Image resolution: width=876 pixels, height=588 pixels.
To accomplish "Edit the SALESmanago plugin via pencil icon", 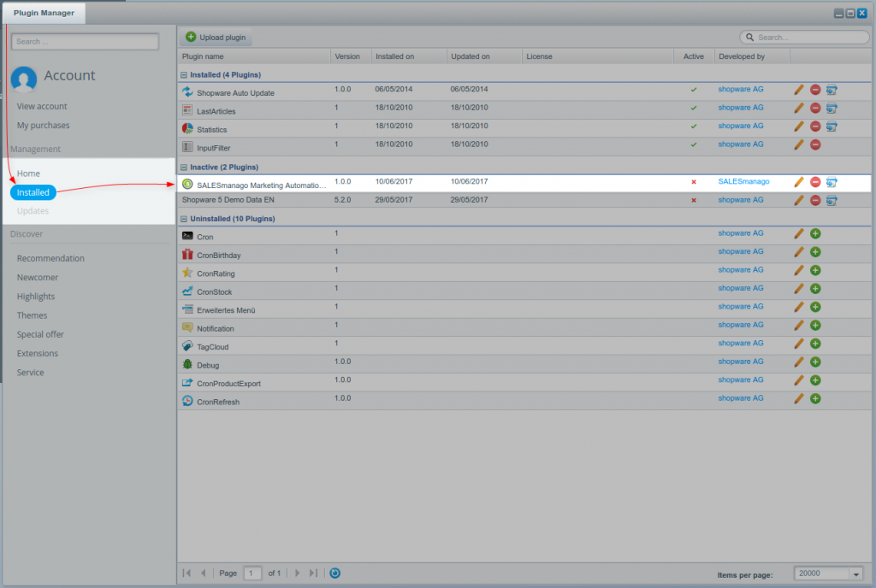I will [x=799, y=182].
